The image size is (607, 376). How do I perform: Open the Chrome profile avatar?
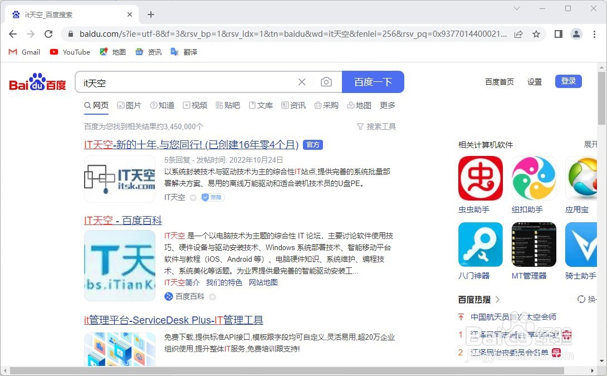click(x=576, y=34)
